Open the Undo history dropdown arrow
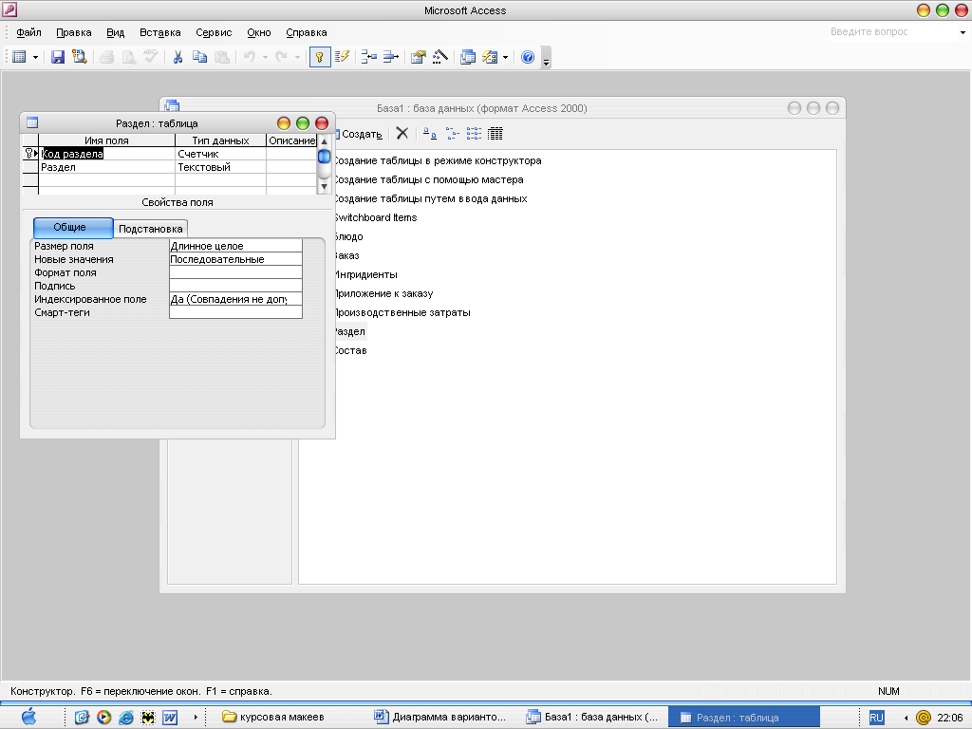Image resolution: width=972 pixels, height=729 pixels. [x=265, y=57]
